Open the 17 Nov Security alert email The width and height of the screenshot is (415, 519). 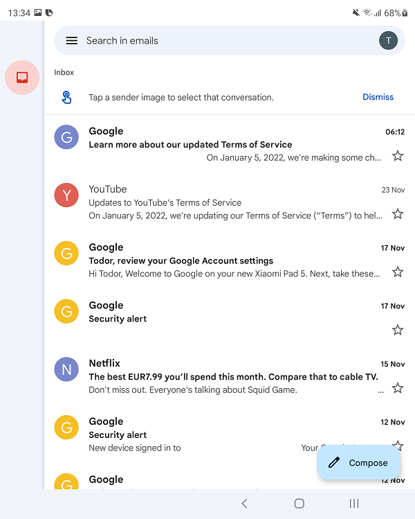230,318
